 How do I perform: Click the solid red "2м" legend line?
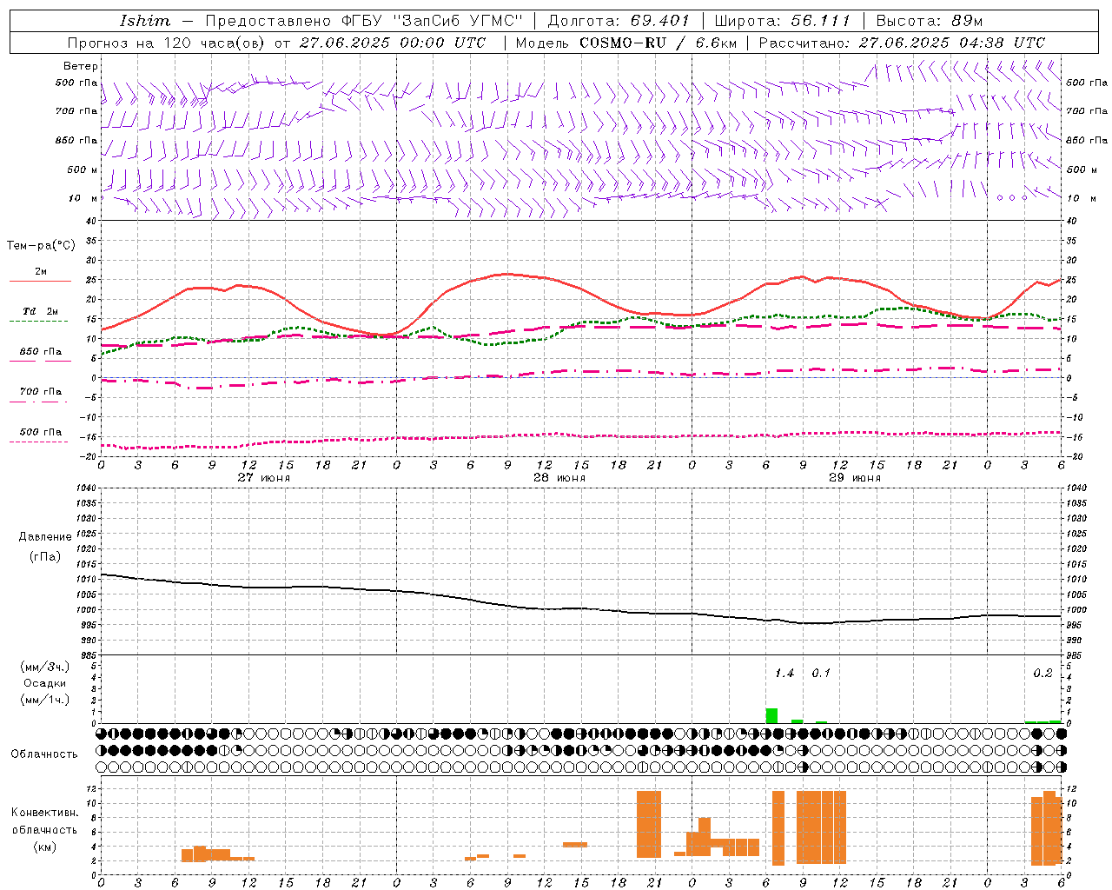[x=40, y=282]
